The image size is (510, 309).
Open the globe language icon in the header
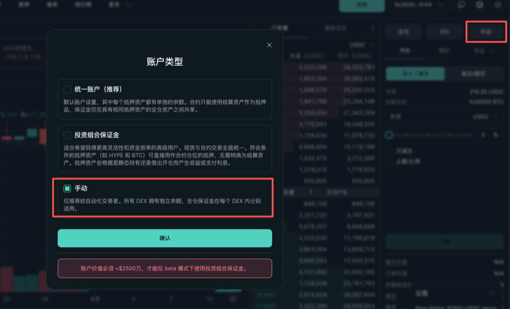pyautogui.click(x=480, y=5)
